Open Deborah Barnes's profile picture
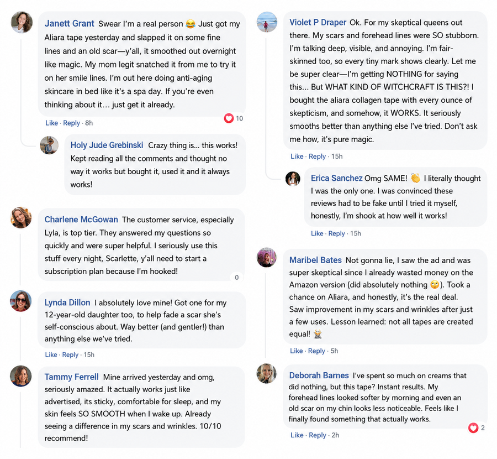This screenshot has width=497, height=459. (267, 373)
